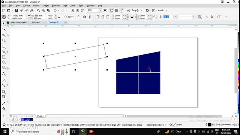The height and width of the screenshot is (135, 240).
Task: Select Scalloped corner style
Action: click(x=102, y=17)
